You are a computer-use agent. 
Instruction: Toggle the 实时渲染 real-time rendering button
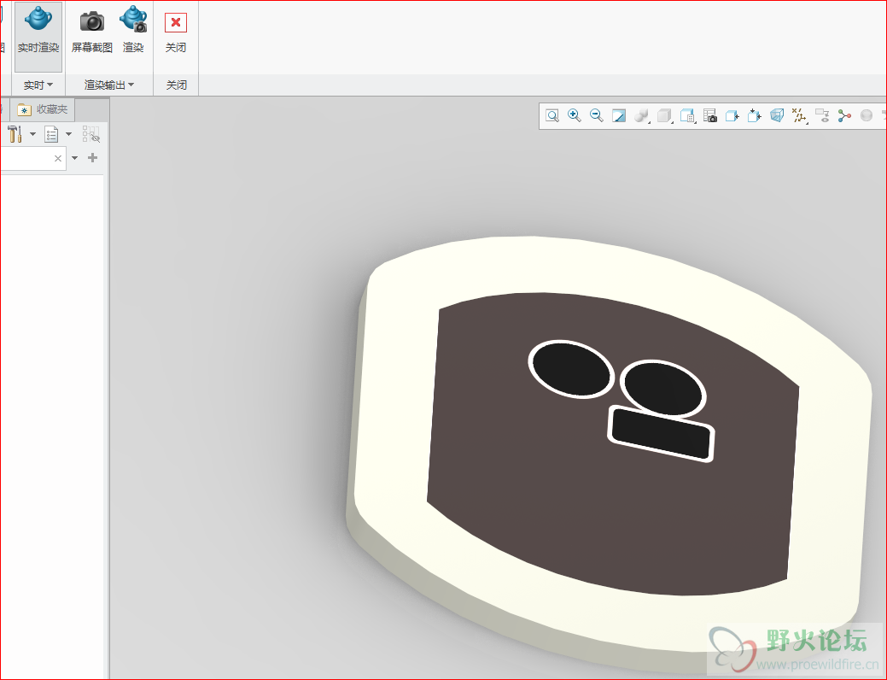click(x=38, y=36)
